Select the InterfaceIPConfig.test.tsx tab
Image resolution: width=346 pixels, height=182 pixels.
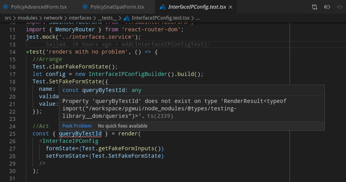(197, 7)
